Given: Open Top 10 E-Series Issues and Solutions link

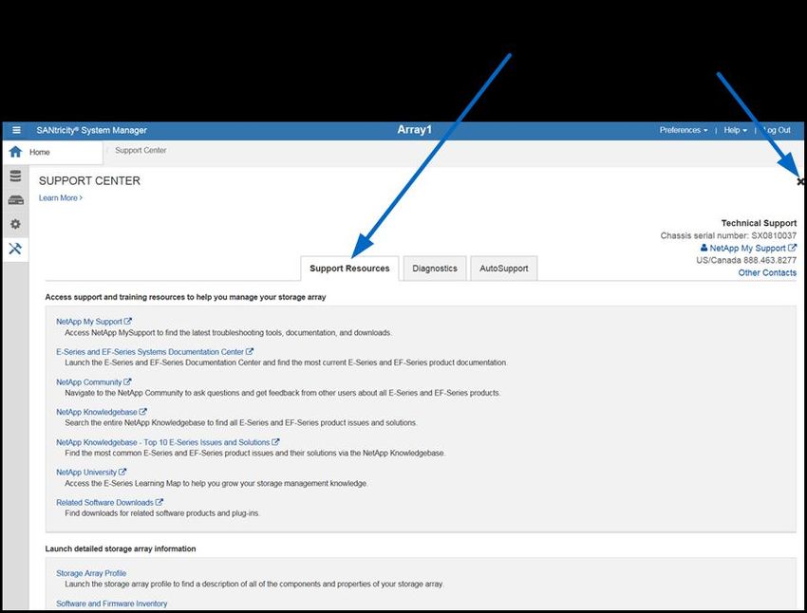Looking at the screenshot, I should [x=162, y=442].
